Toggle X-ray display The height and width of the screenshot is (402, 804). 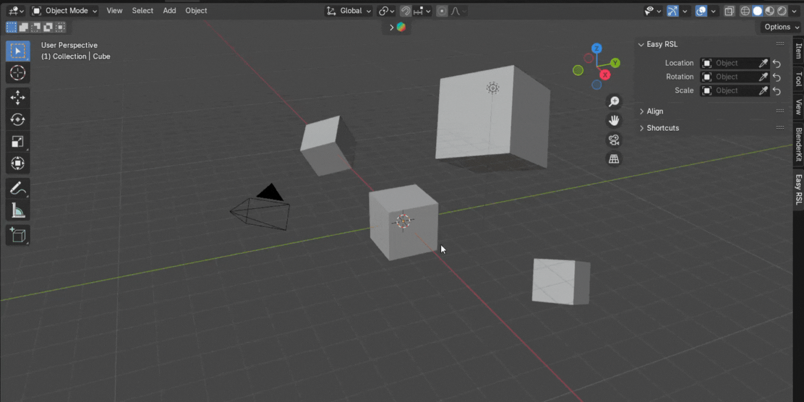pos(729,11)
